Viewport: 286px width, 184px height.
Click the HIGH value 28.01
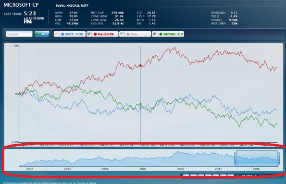[x=74, y=16]
